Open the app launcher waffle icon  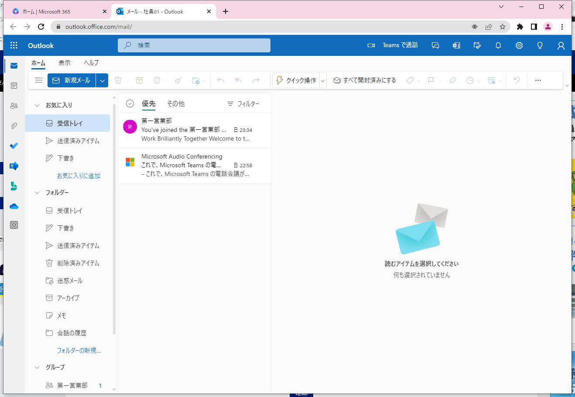pyautogui.click(x=14, y=45)
